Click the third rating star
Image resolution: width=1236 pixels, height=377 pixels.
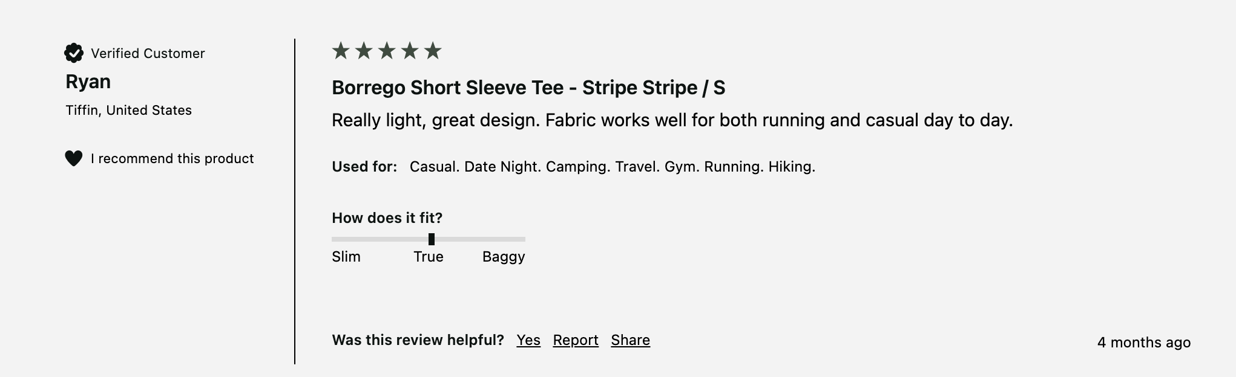(387, 51)
